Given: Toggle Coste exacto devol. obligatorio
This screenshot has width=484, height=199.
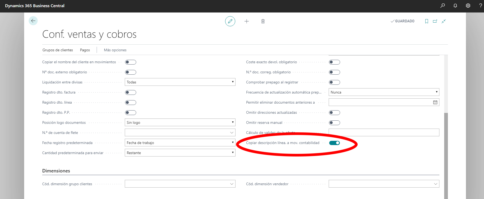Looking at the screenshot, I should 335,62.
